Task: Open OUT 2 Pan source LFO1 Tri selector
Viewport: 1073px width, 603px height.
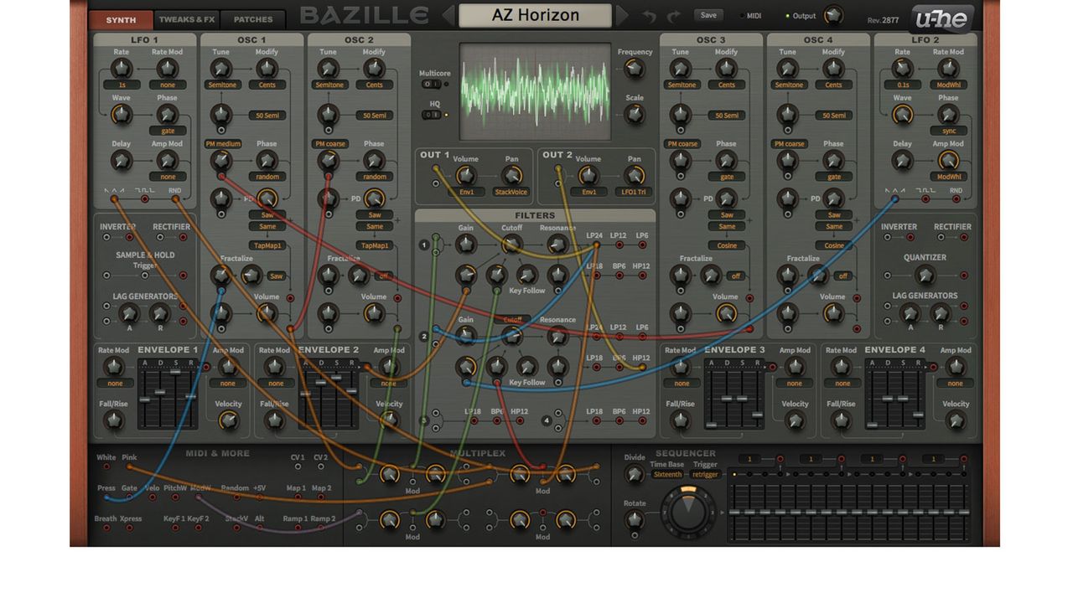Action: pos(635,192)
